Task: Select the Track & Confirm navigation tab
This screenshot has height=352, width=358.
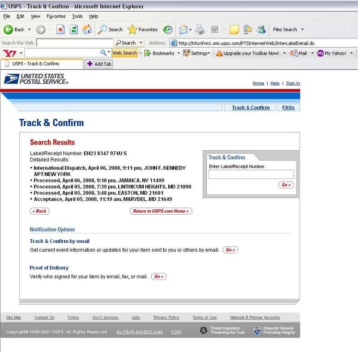Action: pyautogui.click(x=251, y=107)
